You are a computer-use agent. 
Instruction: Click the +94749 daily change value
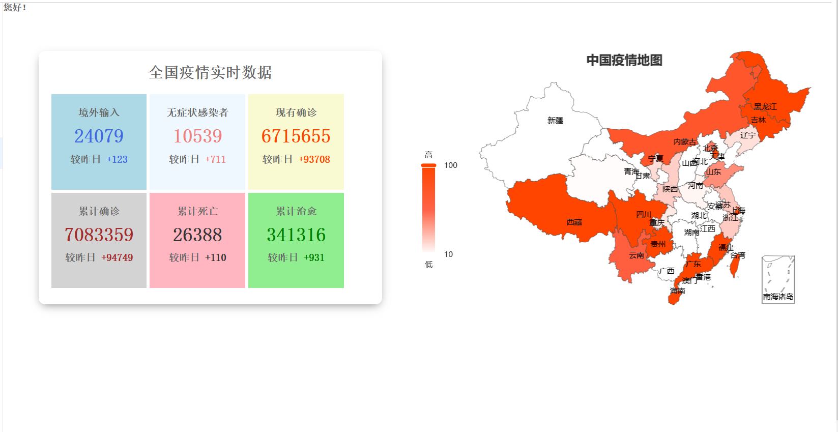[x=117, y=257]
